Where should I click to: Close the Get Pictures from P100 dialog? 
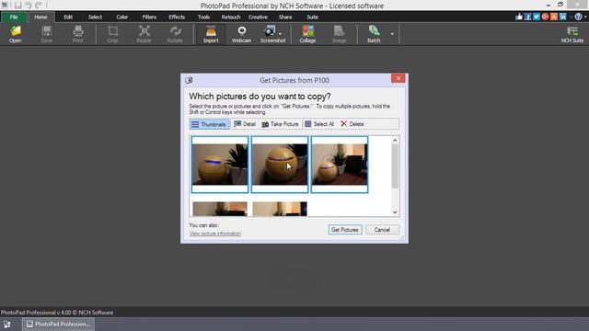pyautogui.click(x=398, y=78)
